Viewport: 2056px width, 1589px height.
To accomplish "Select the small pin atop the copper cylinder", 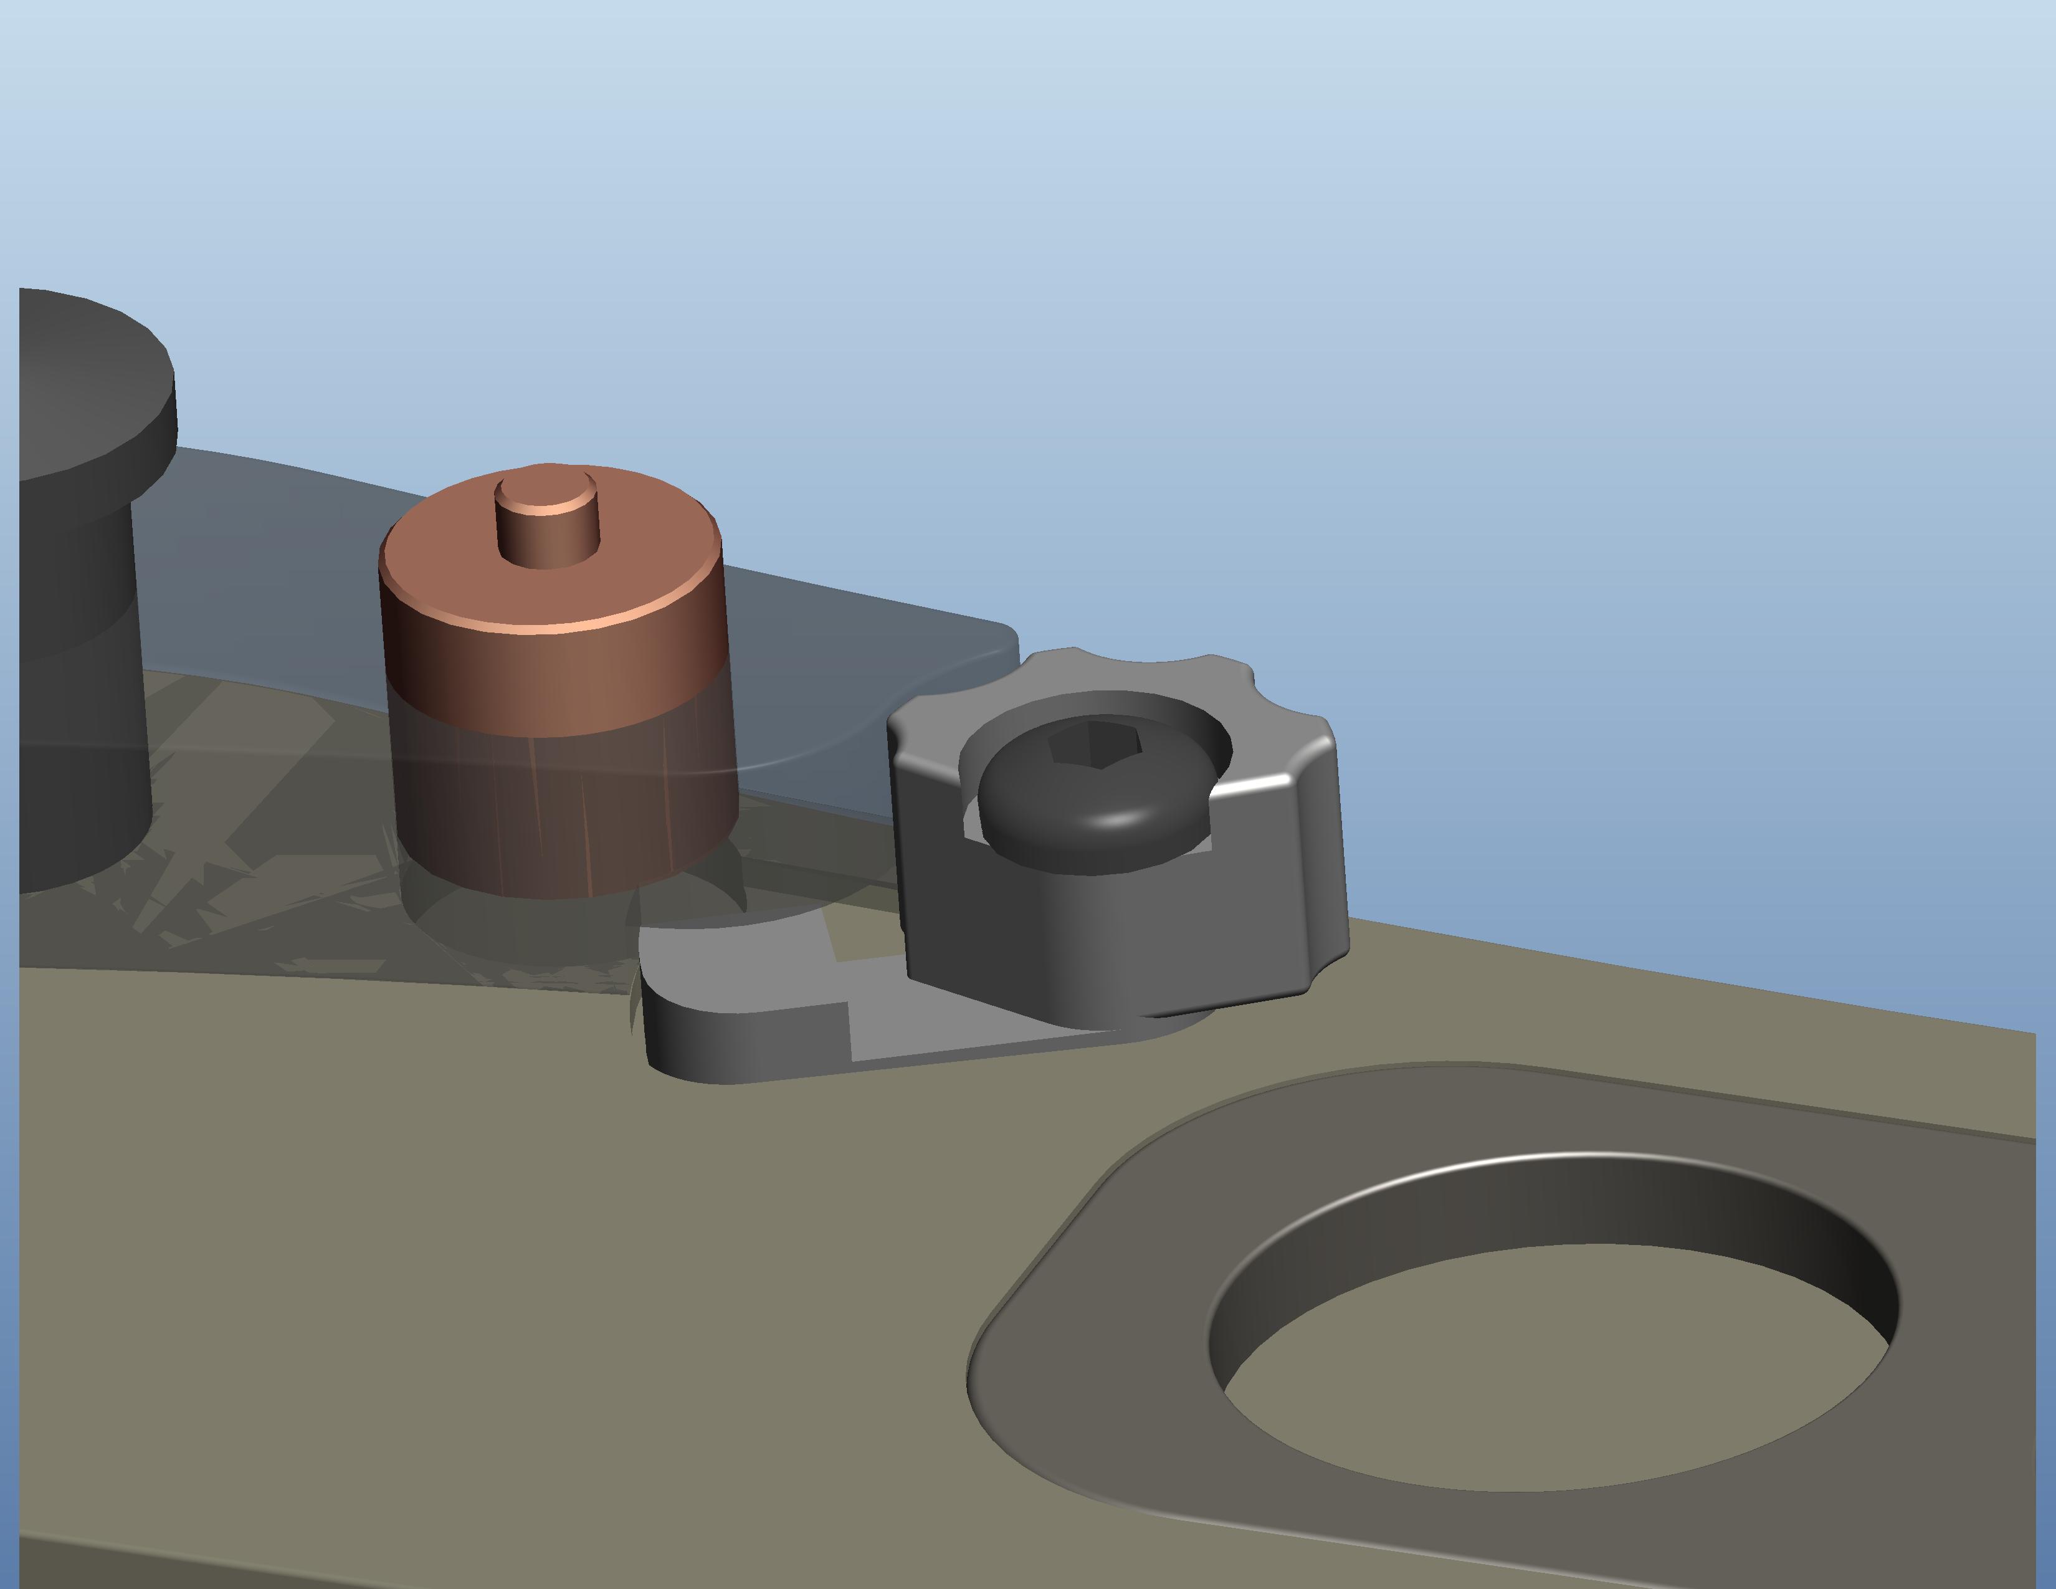I will pyautogui.click(x=549, y=532).
